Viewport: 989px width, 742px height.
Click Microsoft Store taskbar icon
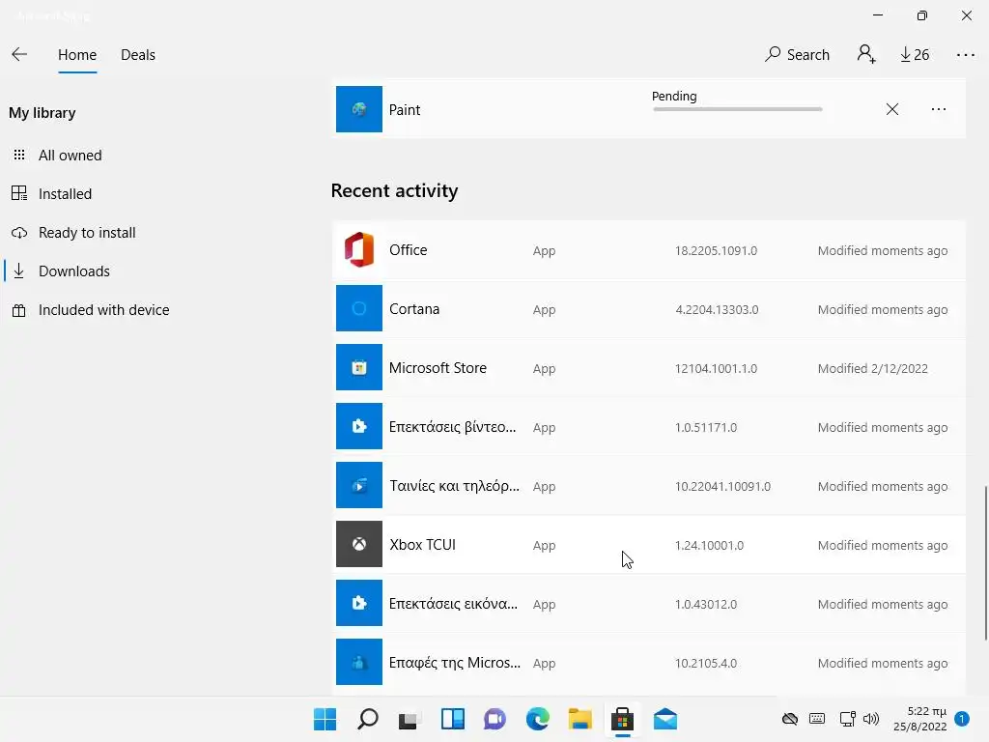[x=622, y=719]
